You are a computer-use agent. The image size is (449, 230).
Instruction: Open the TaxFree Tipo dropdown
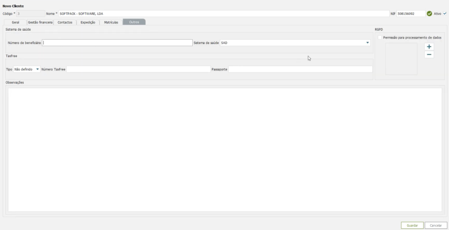coord(37,69)
